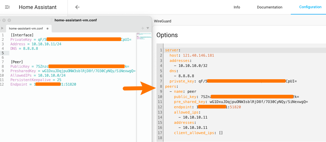Open the tab list dropdown arrow
Viewport: 326px width, 142px height.
[148, 28]
